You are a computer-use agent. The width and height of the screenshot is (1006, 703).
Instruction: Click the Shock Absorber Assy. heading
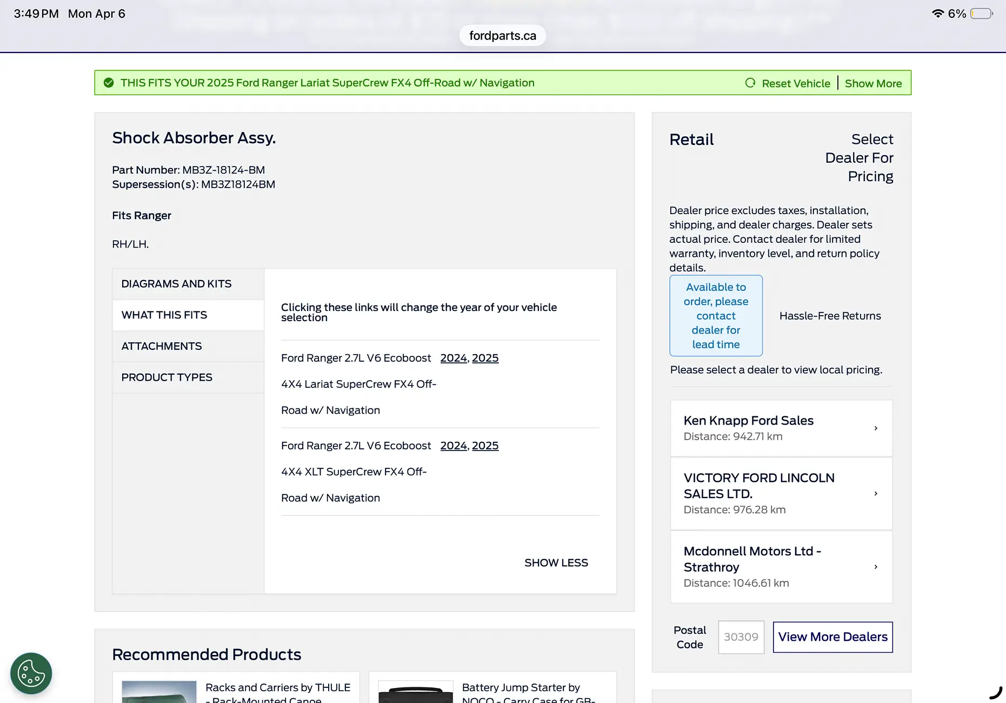coord(194,138)
